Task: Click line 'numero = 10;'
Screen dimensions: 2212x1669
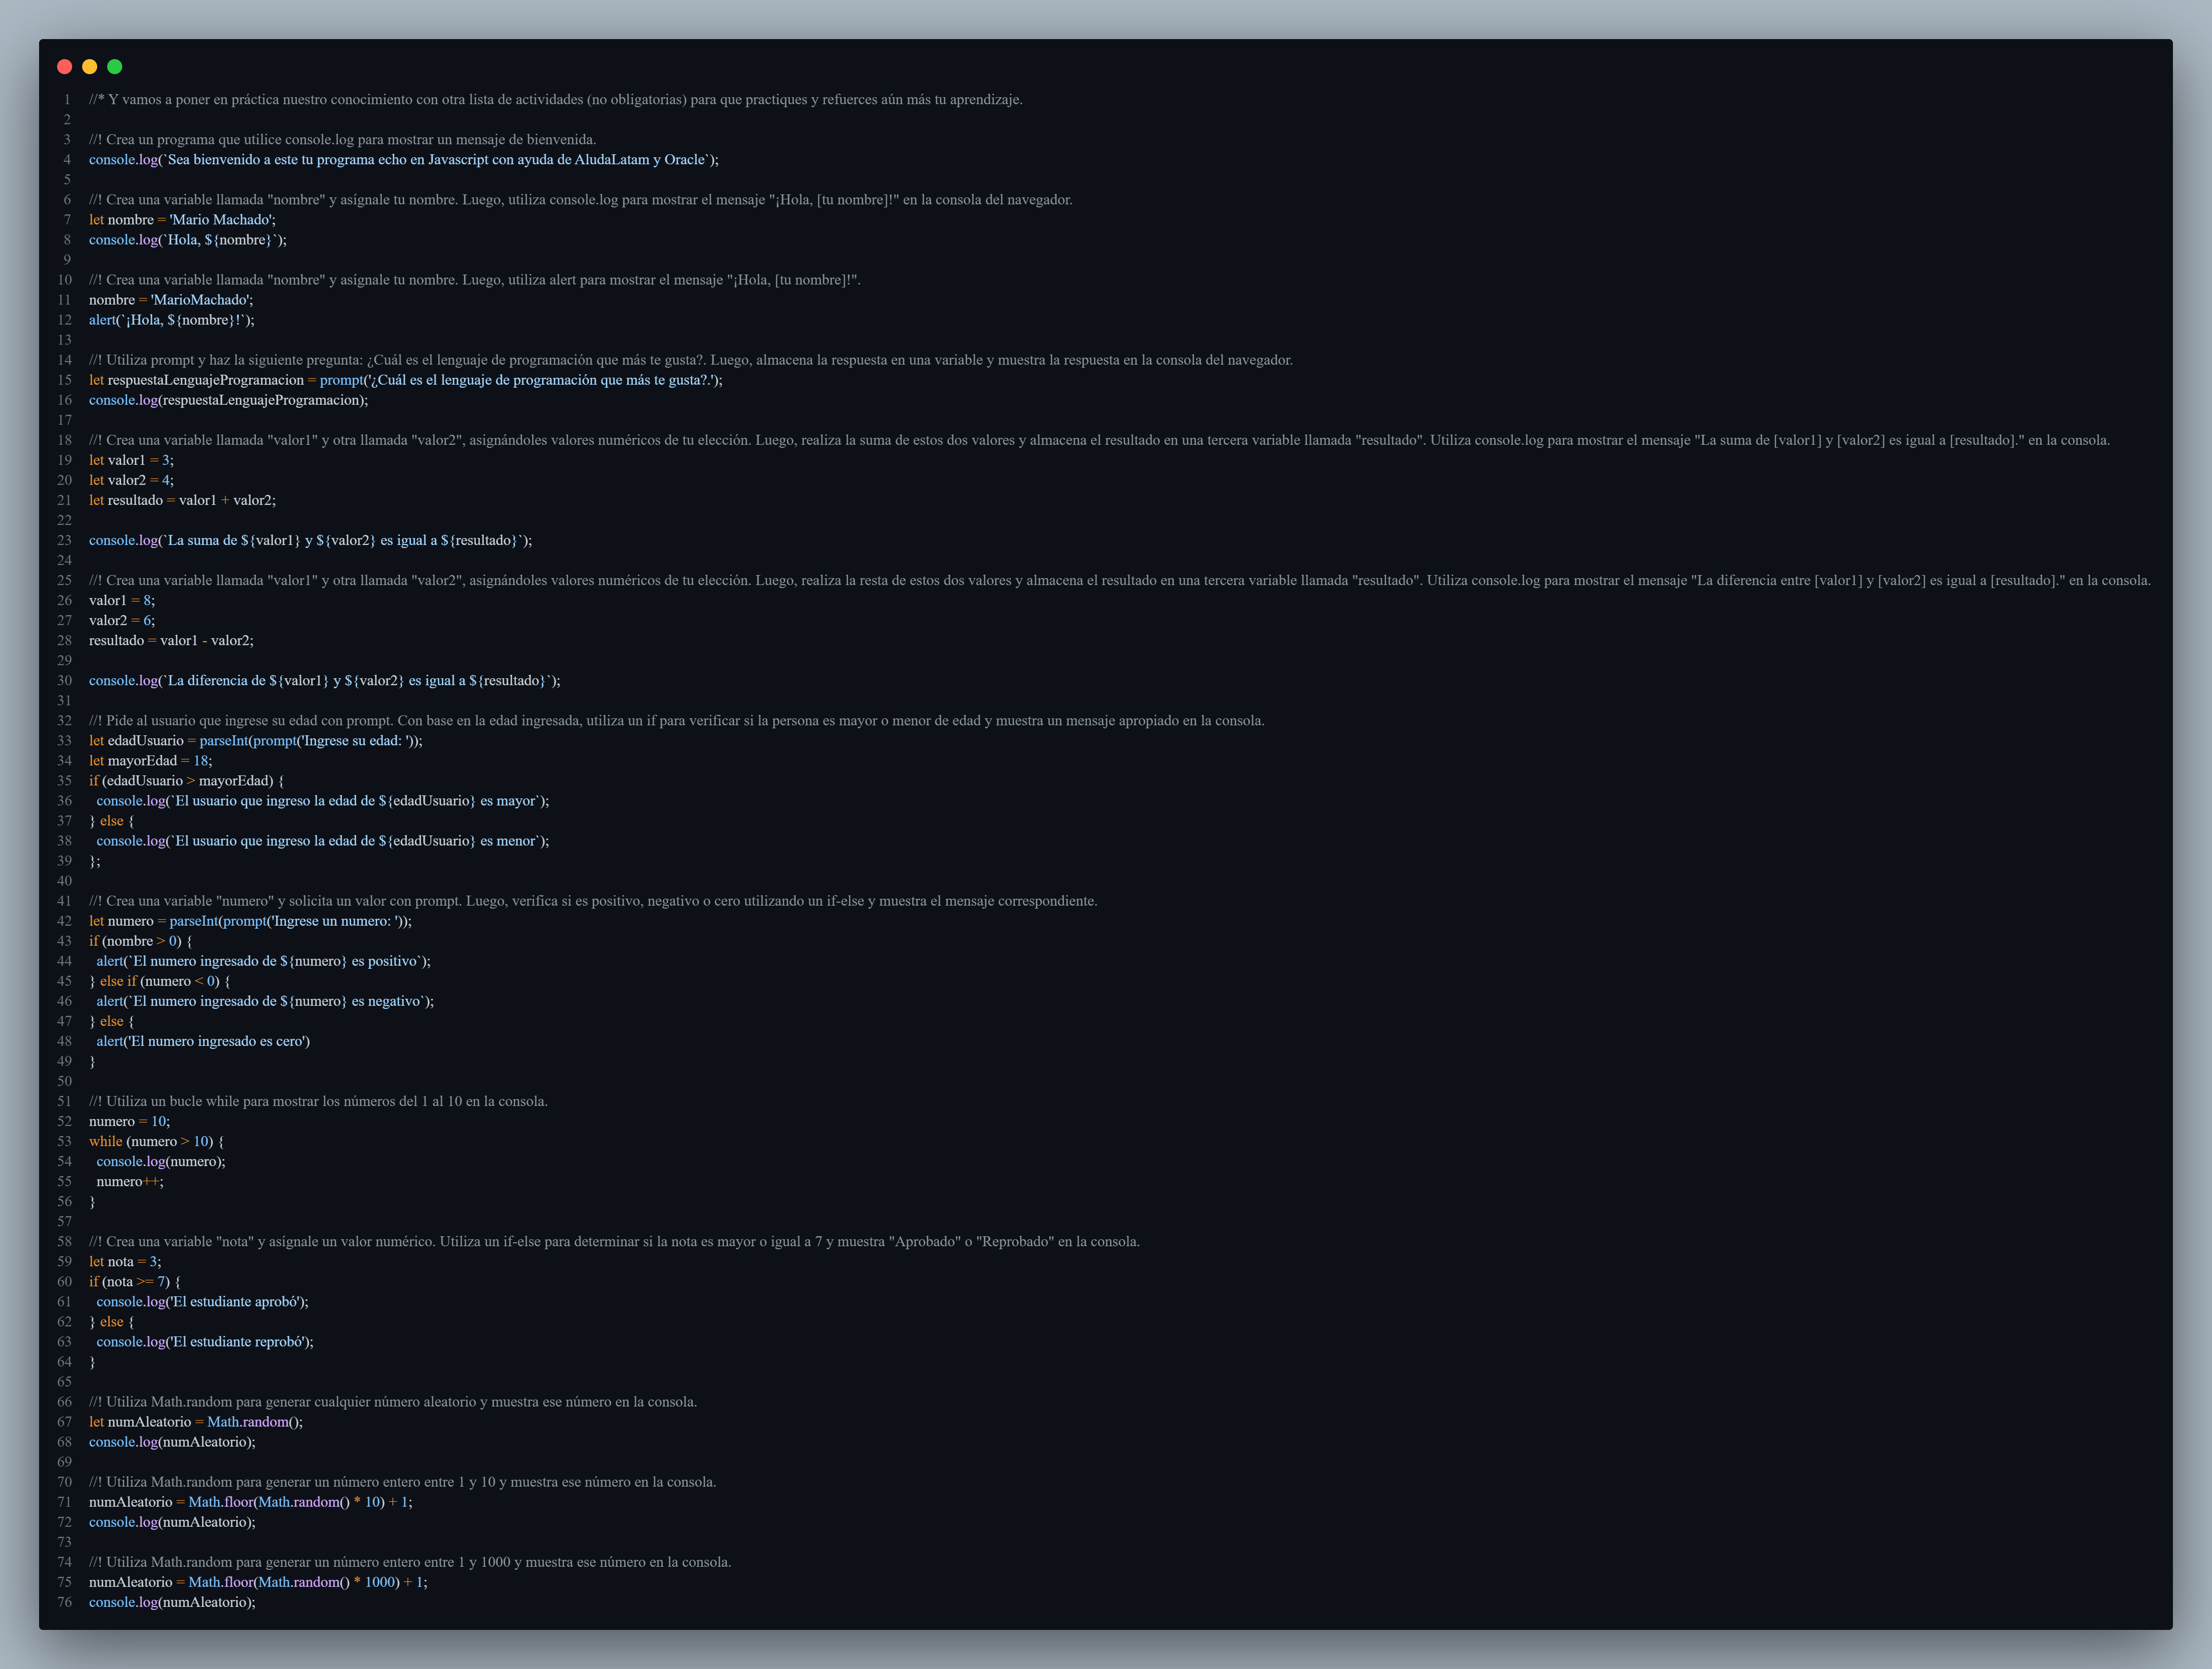Action: [x=130, y=1121]
